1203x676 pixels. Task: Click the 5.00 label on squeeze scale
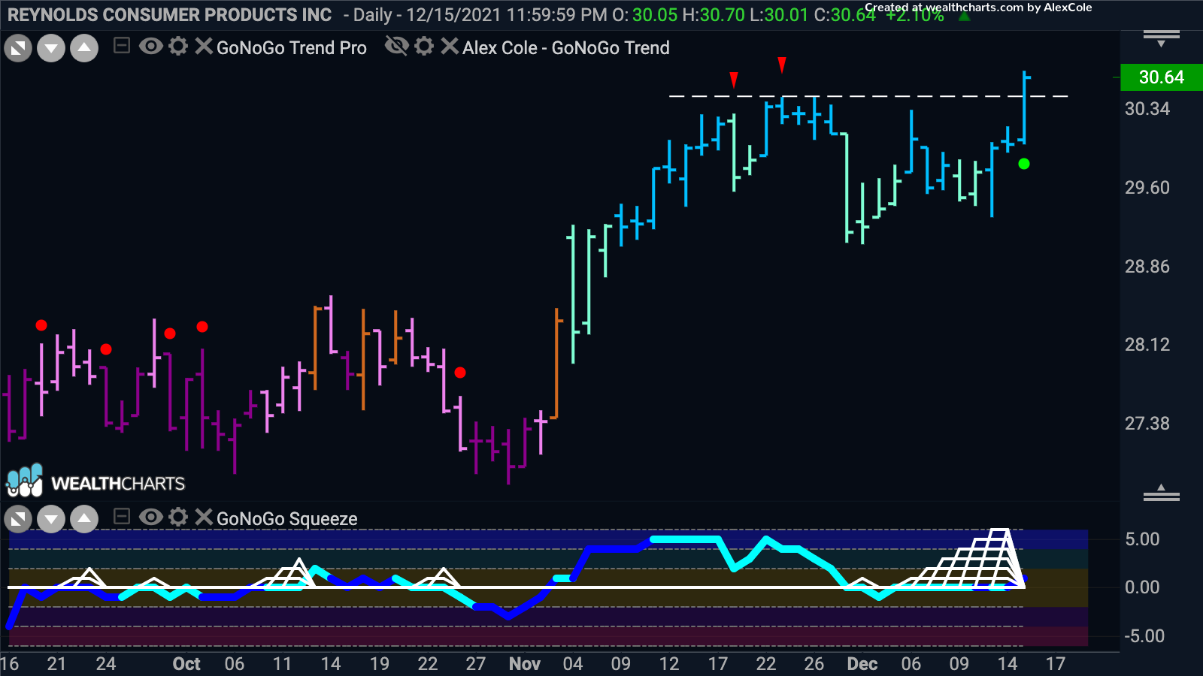[x=1142, y=539]
